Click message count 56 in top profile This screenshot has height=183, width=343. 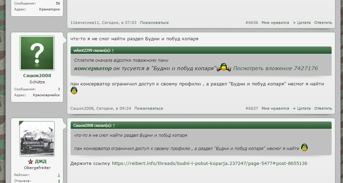(x=58, y=3)
